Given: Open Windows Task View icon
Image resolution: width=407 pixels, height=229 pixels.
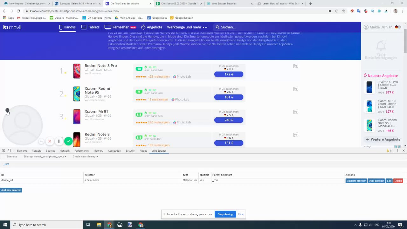Looking at the screenshot, I should tap(88, 225).
